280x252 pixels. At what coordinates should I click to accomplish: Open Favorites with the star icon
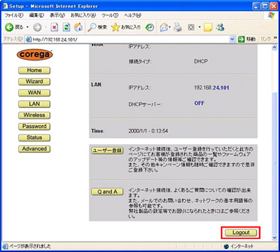click(115, 27)
